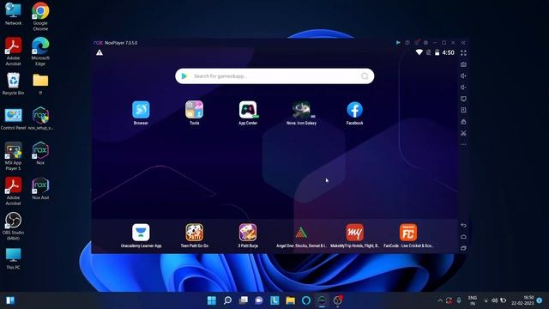Image resolution: width=549 pixels, height=309 pixels.
Task: Open nox_setup installer on desktop
Action: click(40, 118)
